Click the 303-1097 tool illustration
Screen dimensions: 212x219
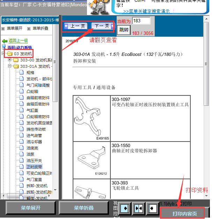point(92,118)
